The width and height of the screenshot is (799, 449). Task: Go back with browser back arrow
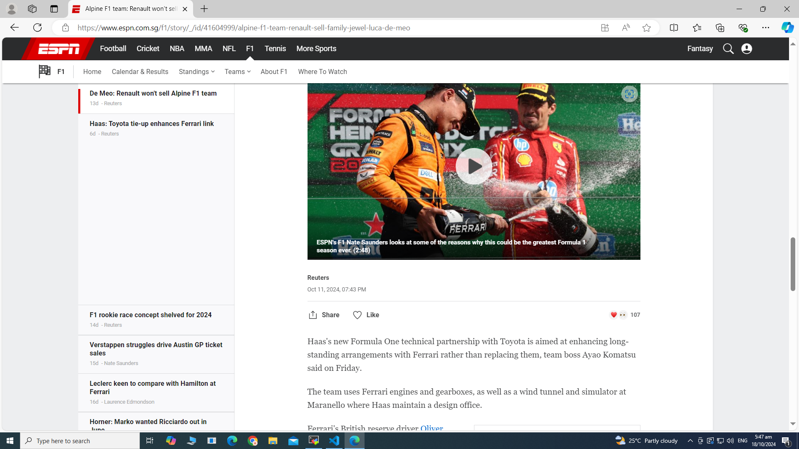pos(15,28)
